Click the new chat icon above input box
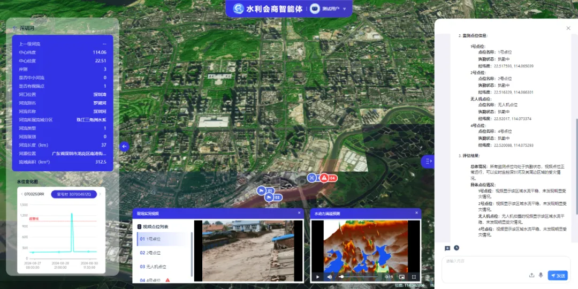 pyautogui.click(x=447, y=248)
